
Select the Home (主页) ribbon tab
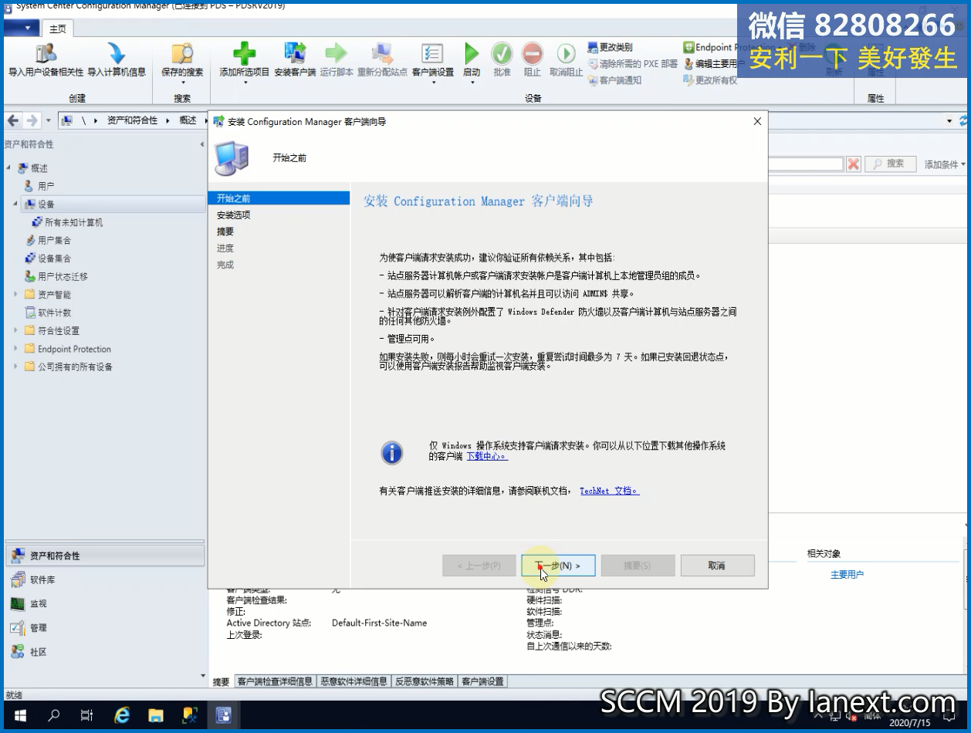[x=58, y=29]
